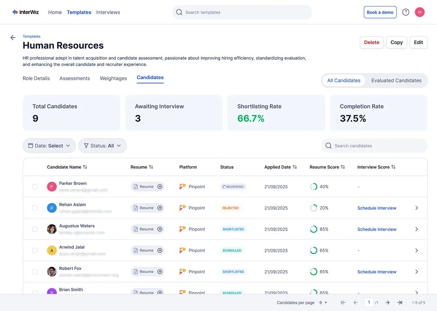Image resolution: width=437 pixels, height=311 pixels.
Task: Schedule Interview for Augustus Waters
Action: click(x=377, y=229)
